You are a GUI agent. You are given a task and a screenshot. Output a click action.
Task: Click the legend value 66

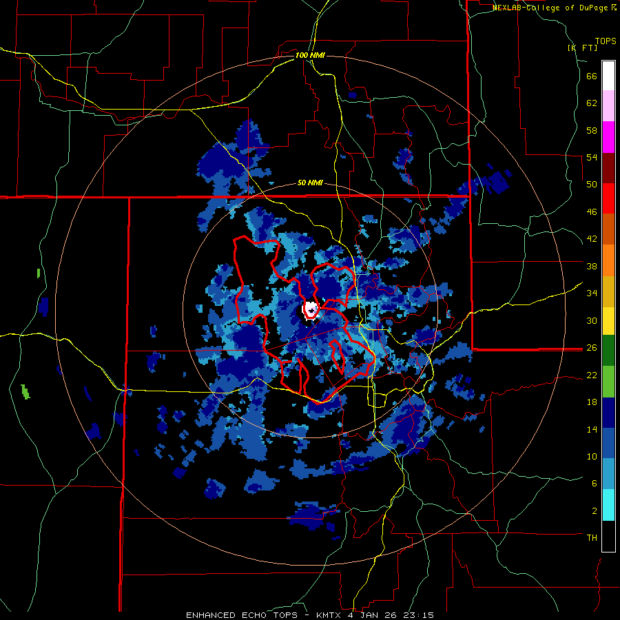[592, 76]
